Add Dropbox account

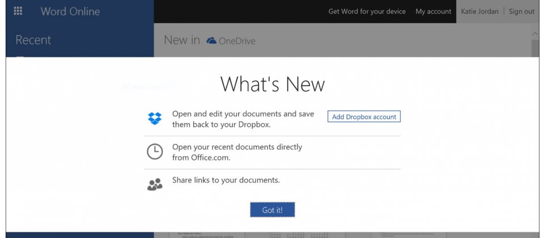pos(364,117)
